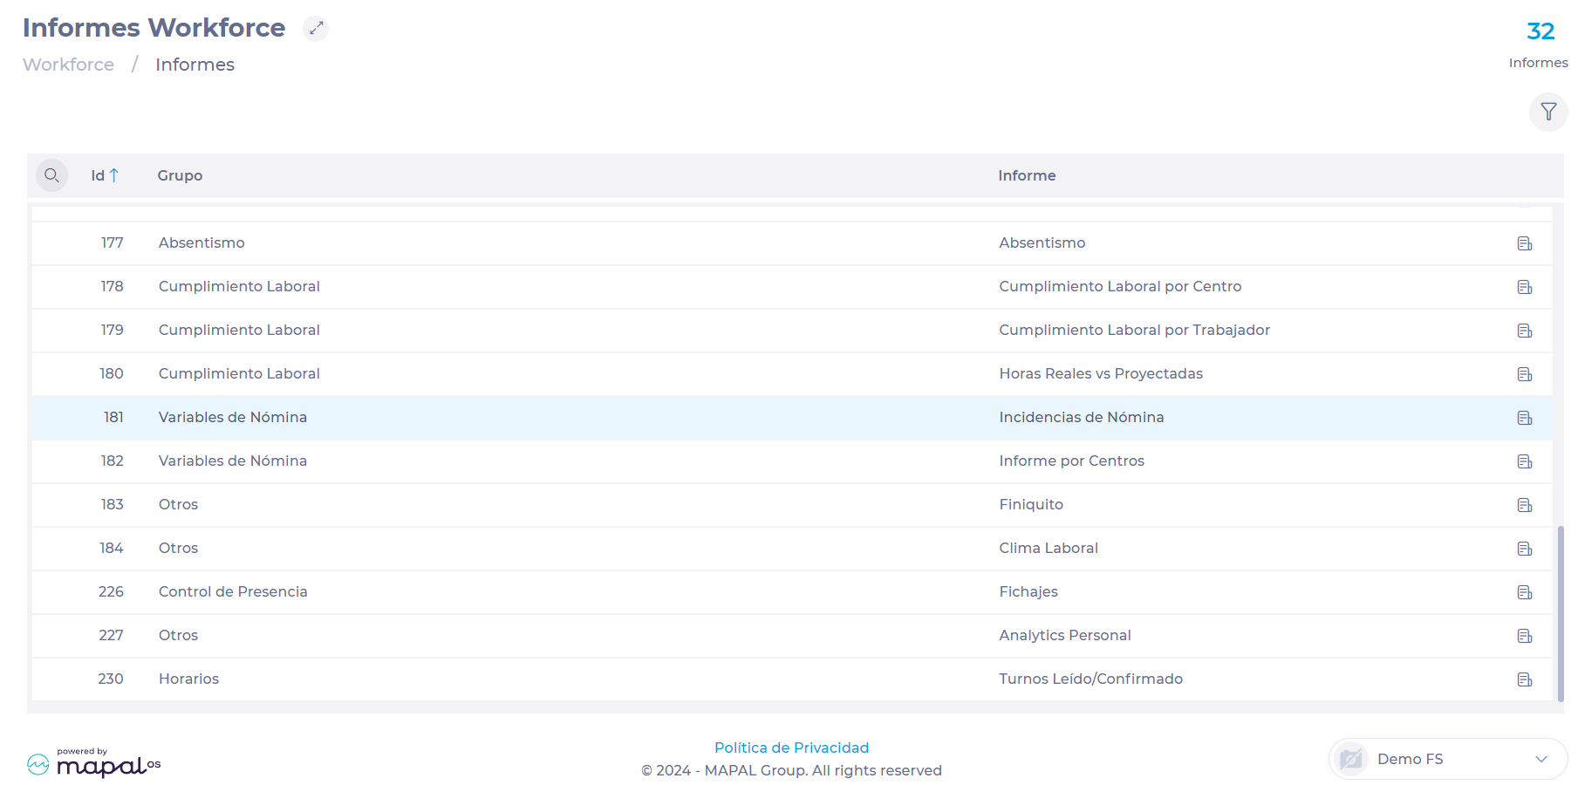Click the Grupo column header
Image resolution: width=1578 pixels, height=792 pixels.
pyautogui.click(x=180, y=175)
